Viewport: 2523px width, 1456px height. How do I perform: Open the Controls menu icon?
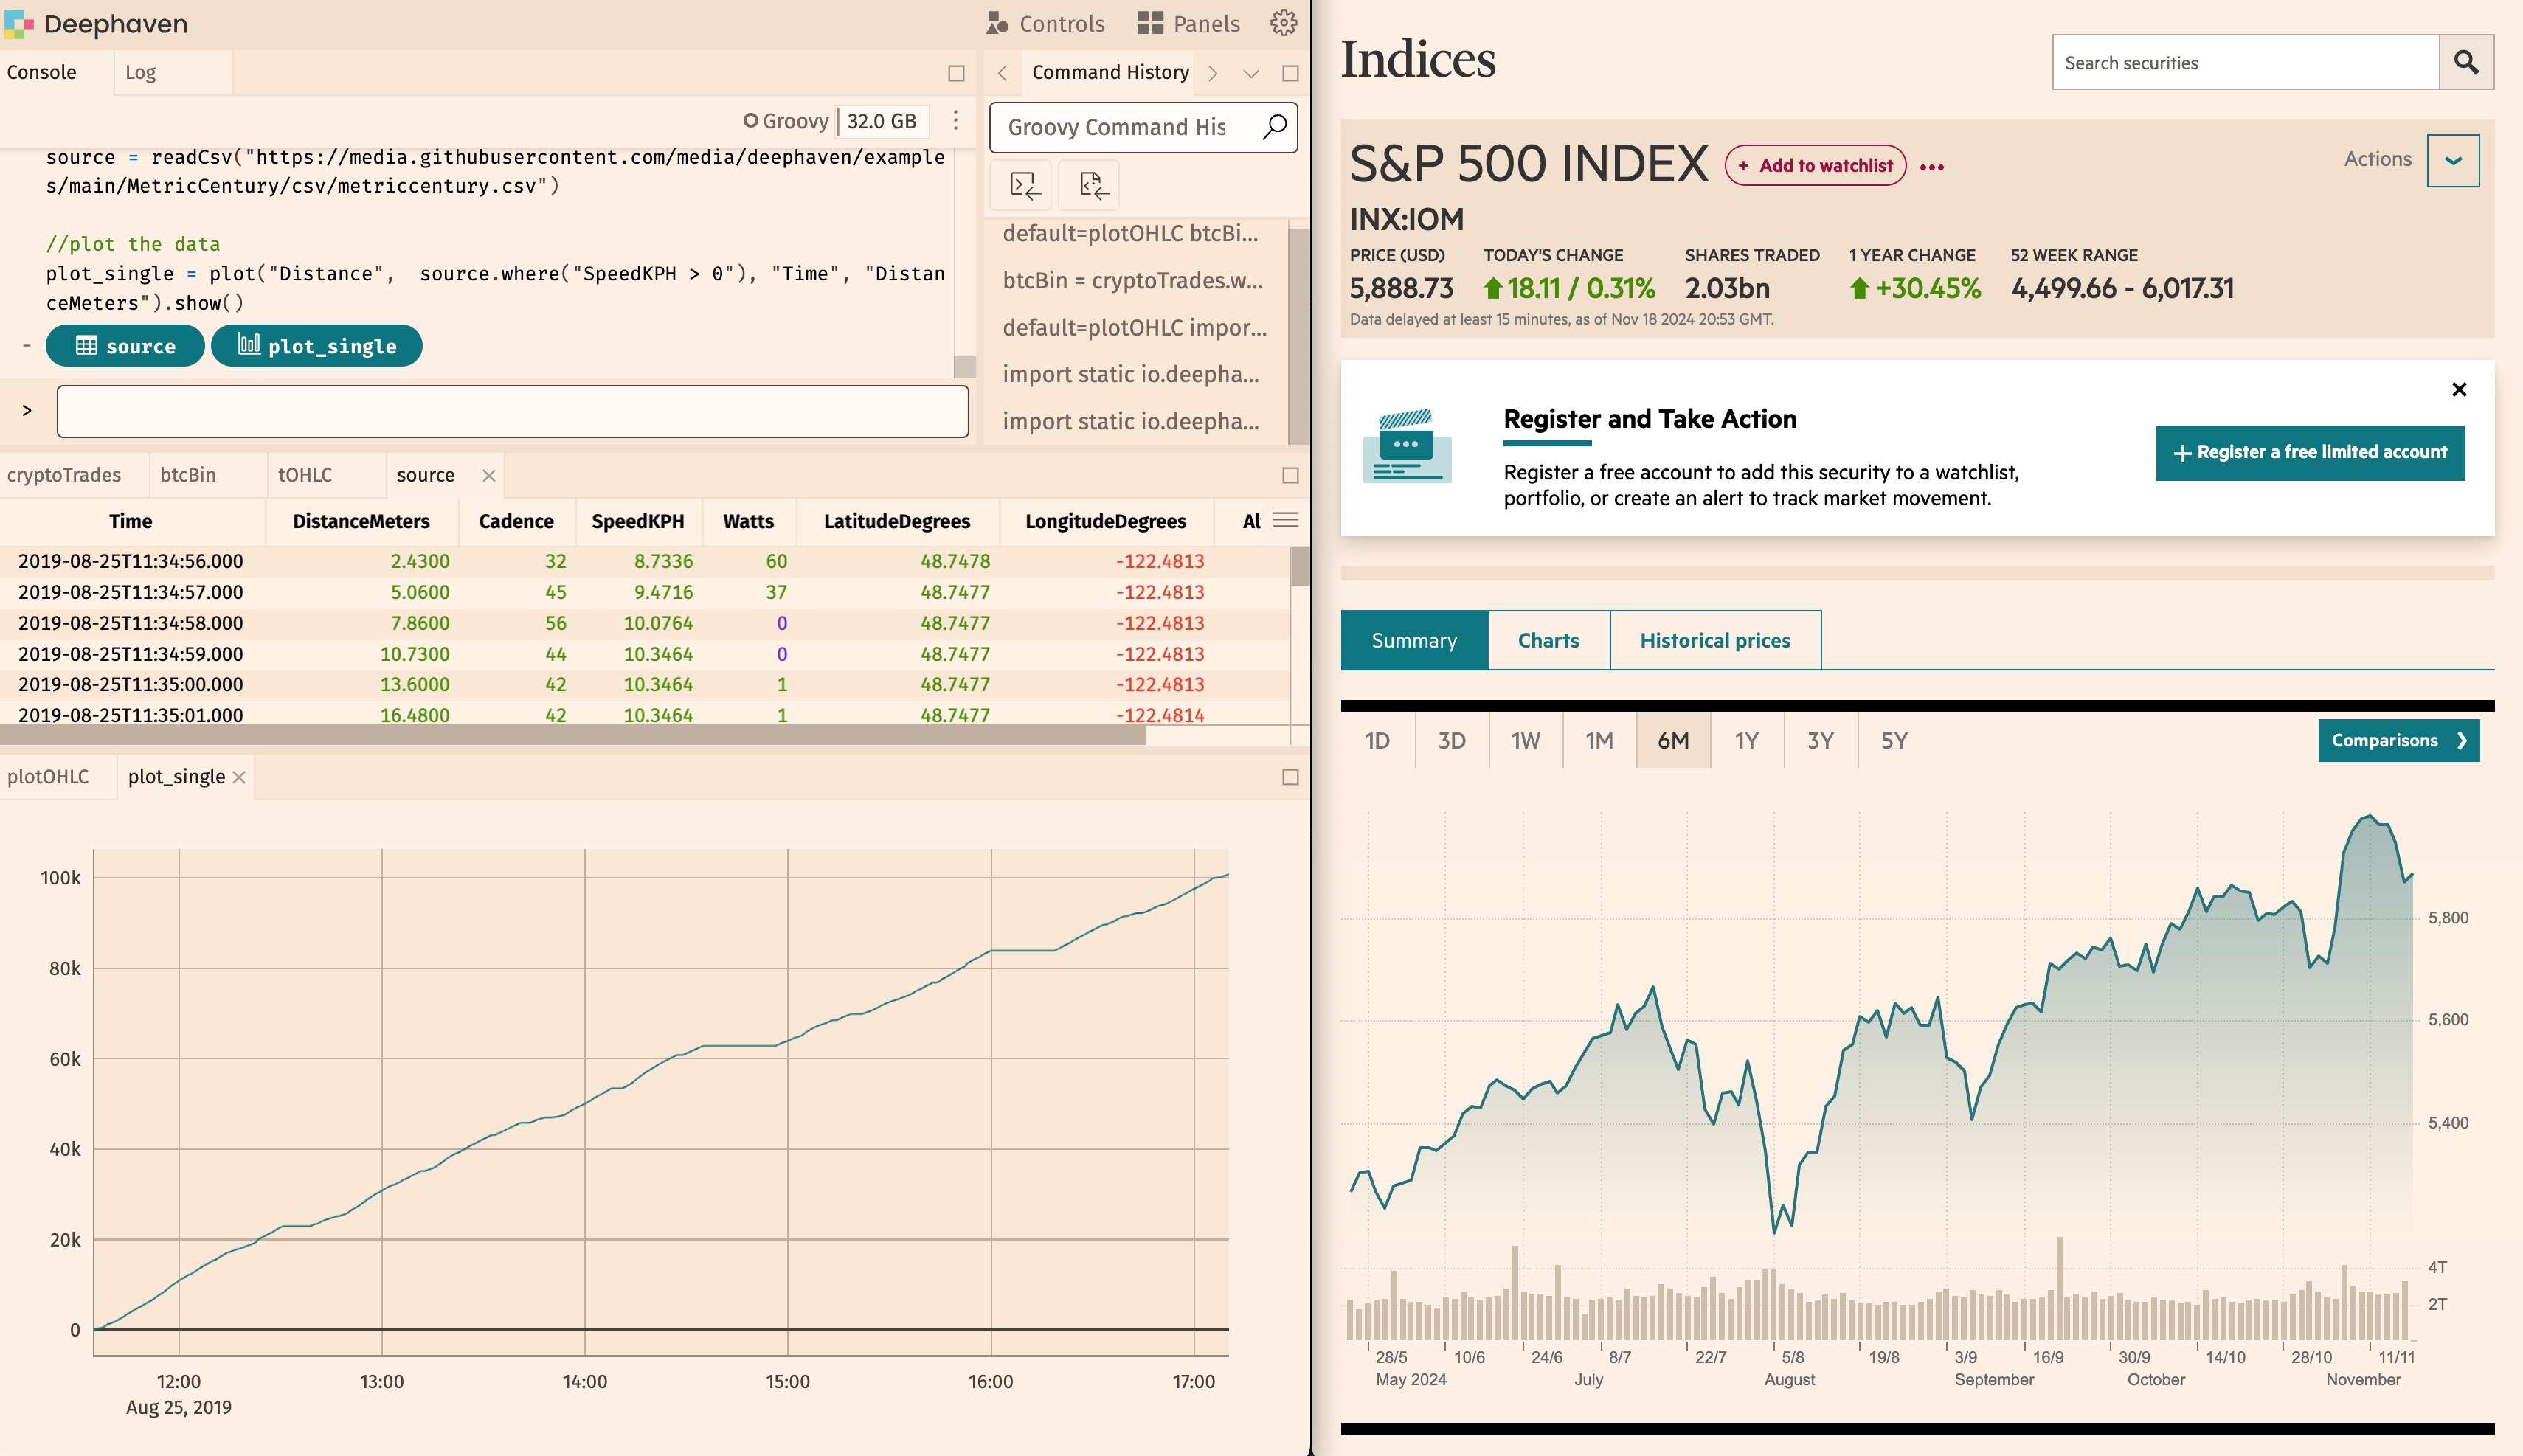996,22
